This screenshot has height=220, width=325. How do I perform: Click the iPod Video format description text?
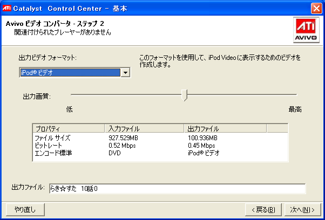(220, 61)
